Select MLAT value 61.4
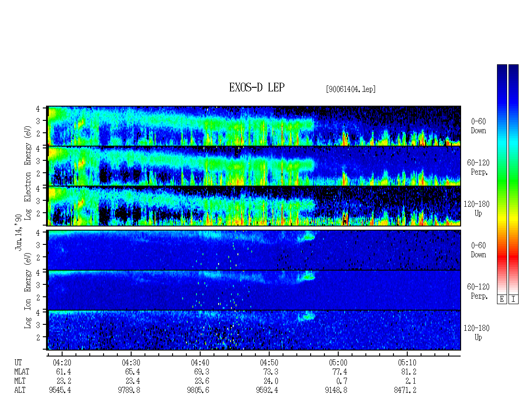This screenshot has width=520, height=402. pos(64,372)
